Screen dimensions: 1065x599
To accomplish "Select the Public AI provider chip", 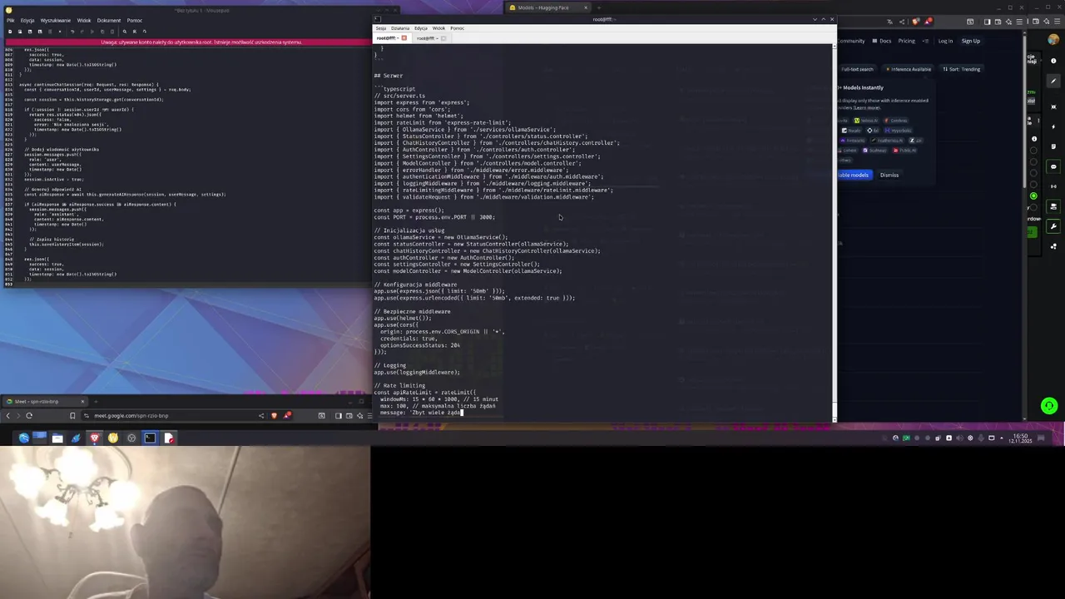I will pos(904,151).
